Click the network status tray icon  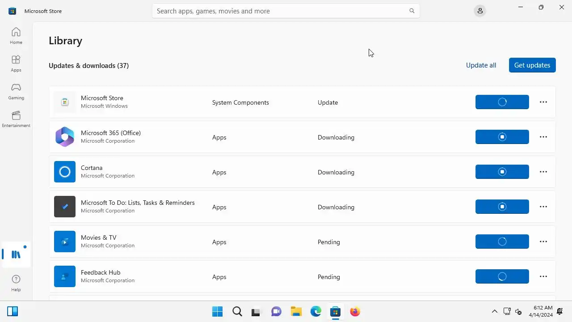[x=507, y=312]
